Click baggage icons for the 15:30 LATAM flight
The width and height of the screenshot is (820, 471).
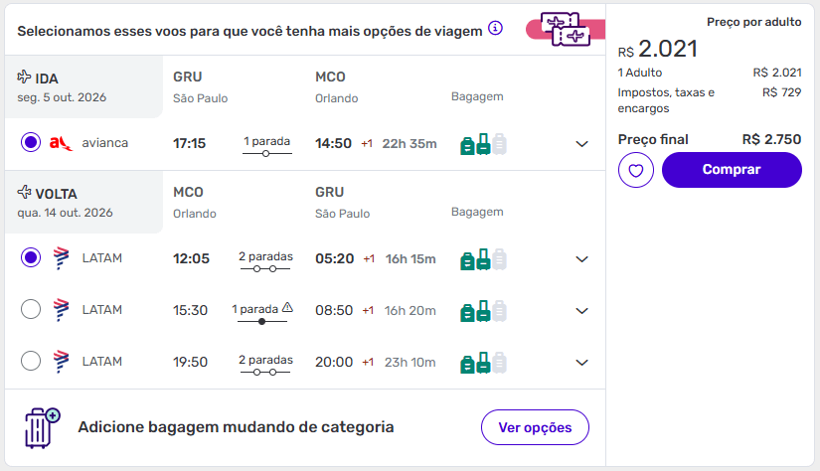click(483, 310)
